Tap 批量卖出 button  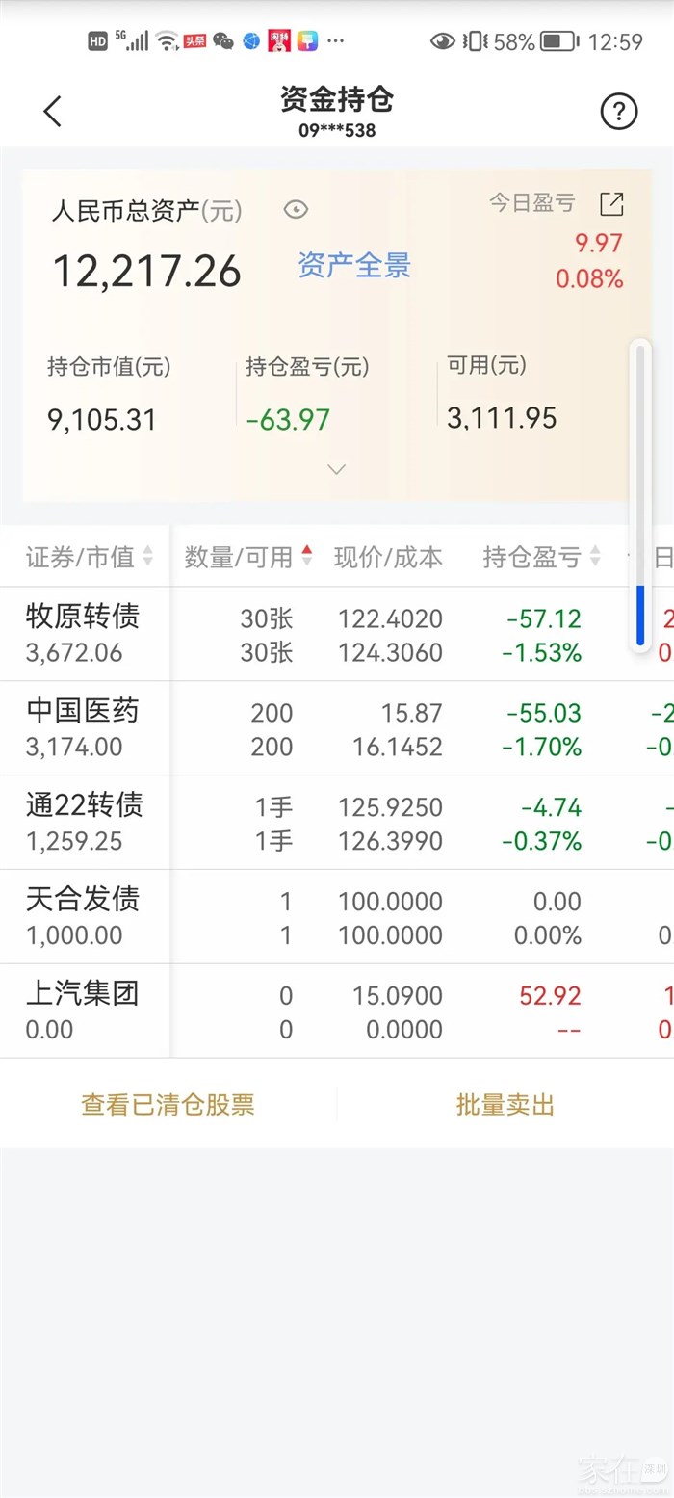coord(505,1105)
